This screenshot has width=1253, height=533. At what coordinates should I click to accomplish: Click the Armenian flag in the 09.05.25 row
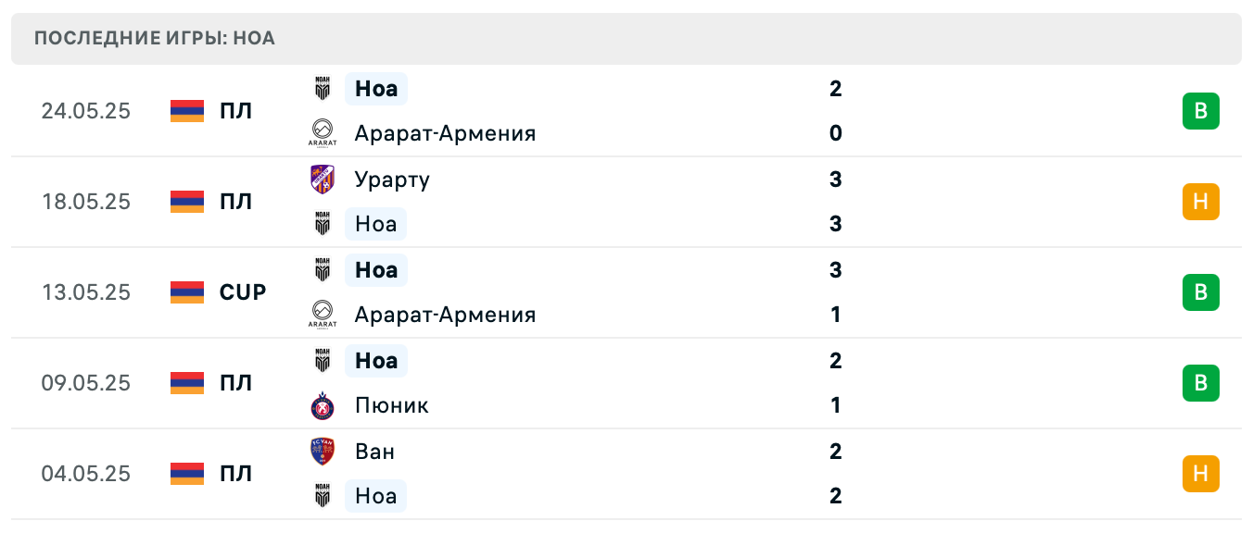[186, 382]
